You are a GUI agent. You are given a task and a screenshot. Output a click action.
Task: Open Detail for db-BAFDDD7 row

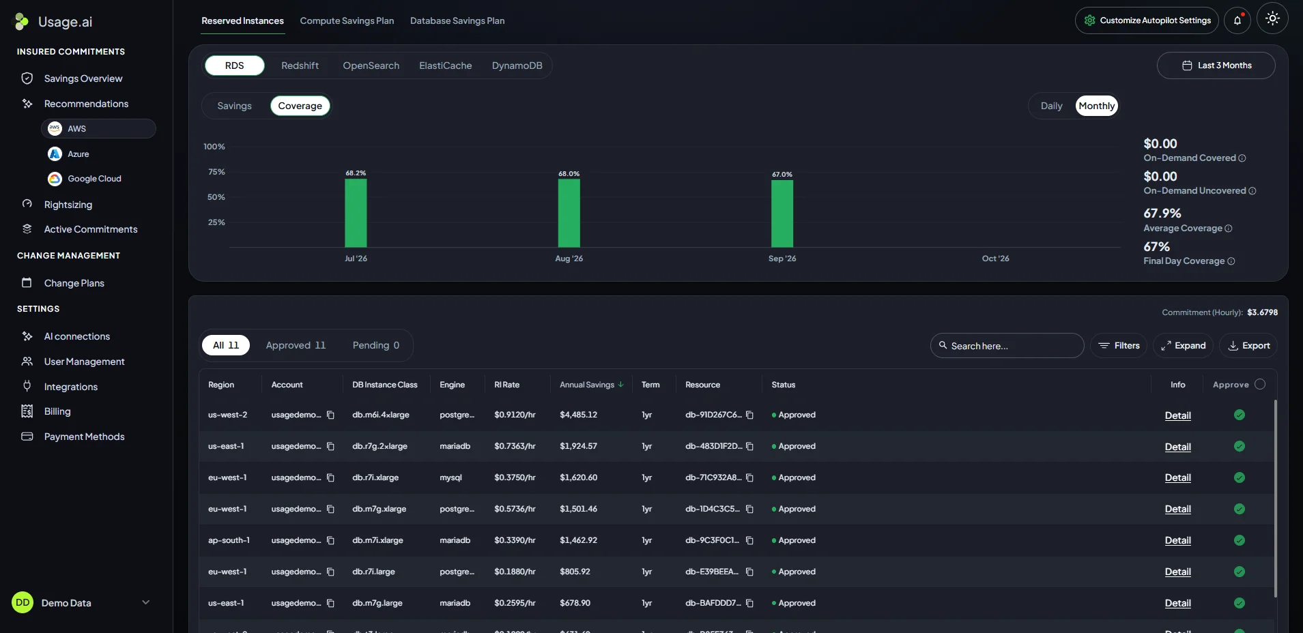pos(1177,603)
